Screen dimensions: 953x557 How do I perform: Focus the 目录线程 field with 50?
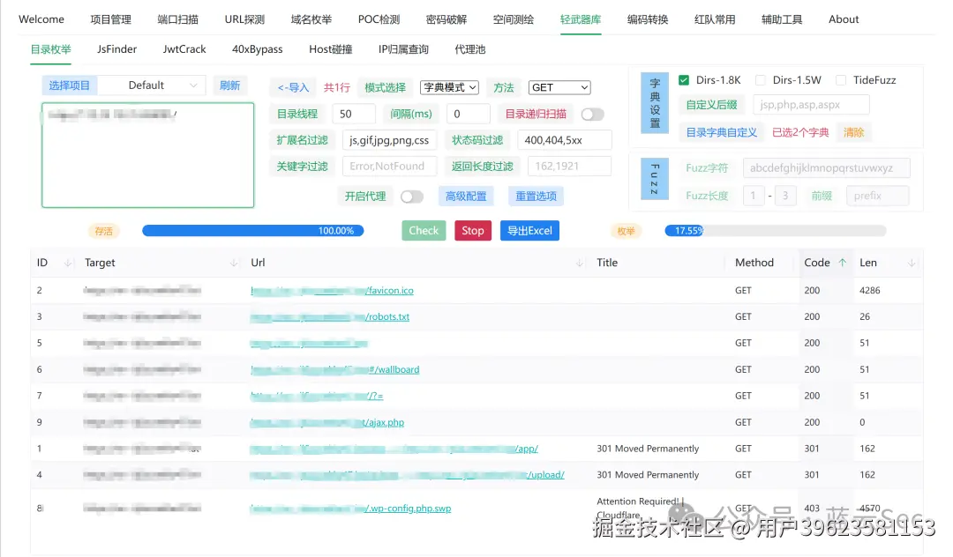click(354, 114)
